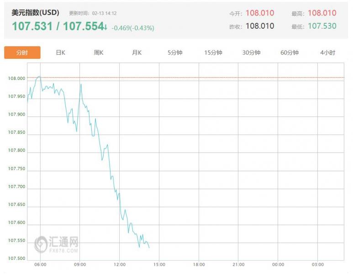
Task: Switch to the 5分钟 interval tab
Action: click(x=175, y=53)
